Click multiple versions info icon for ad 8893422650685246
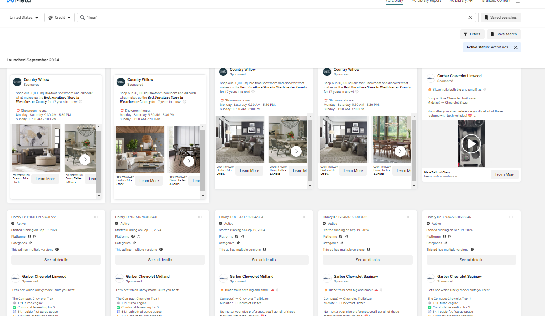This screenshot has width=545, height=316. coord(472,250)
